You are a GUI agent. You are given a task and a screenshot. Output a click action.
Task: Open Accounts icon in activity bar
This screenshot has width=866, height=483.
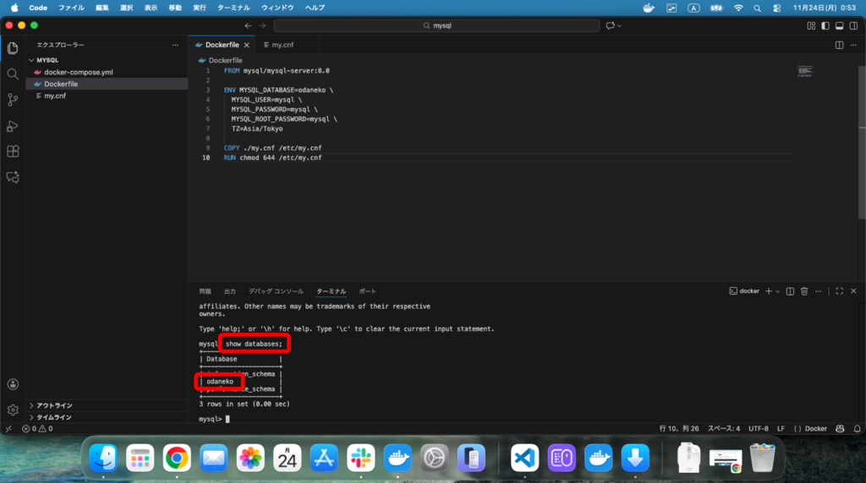click(x=13, y=384)
